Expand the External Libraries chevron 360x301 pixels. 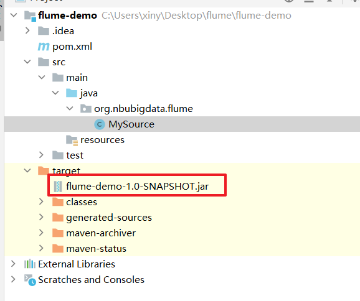click(13, 264)
